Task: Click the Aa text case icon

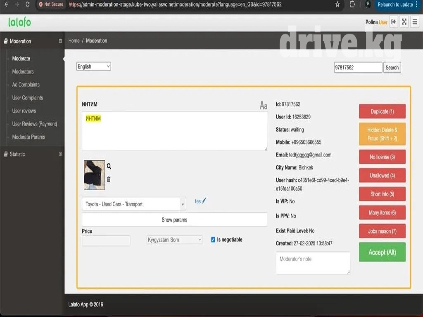Action: coord(263,106)
